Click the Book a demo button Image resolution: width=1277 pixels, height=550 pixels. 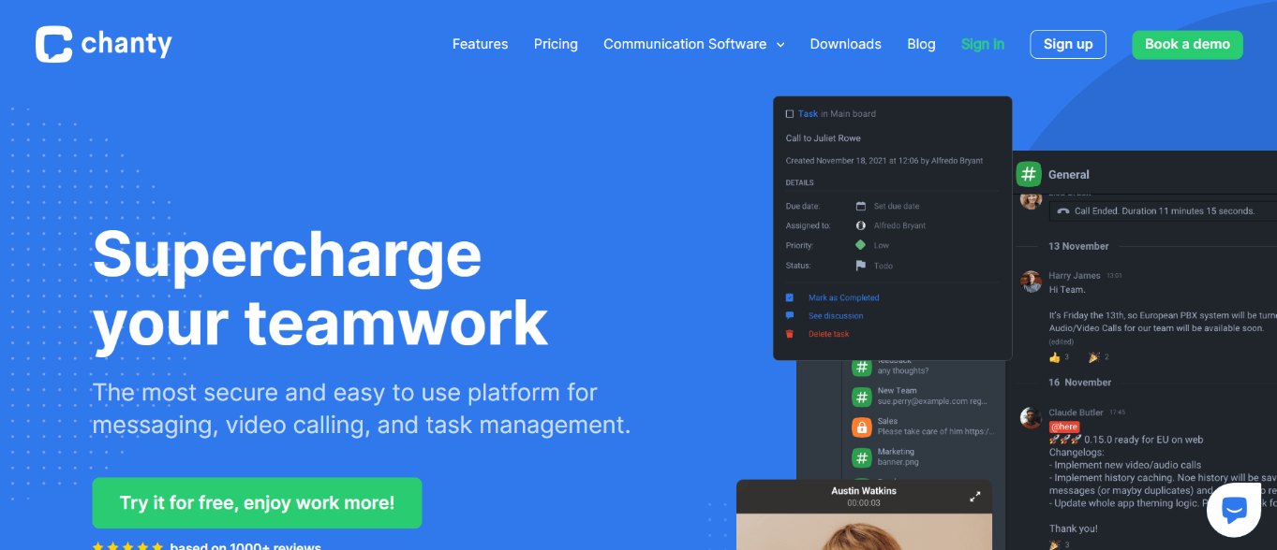click(x=1187, y=44)
